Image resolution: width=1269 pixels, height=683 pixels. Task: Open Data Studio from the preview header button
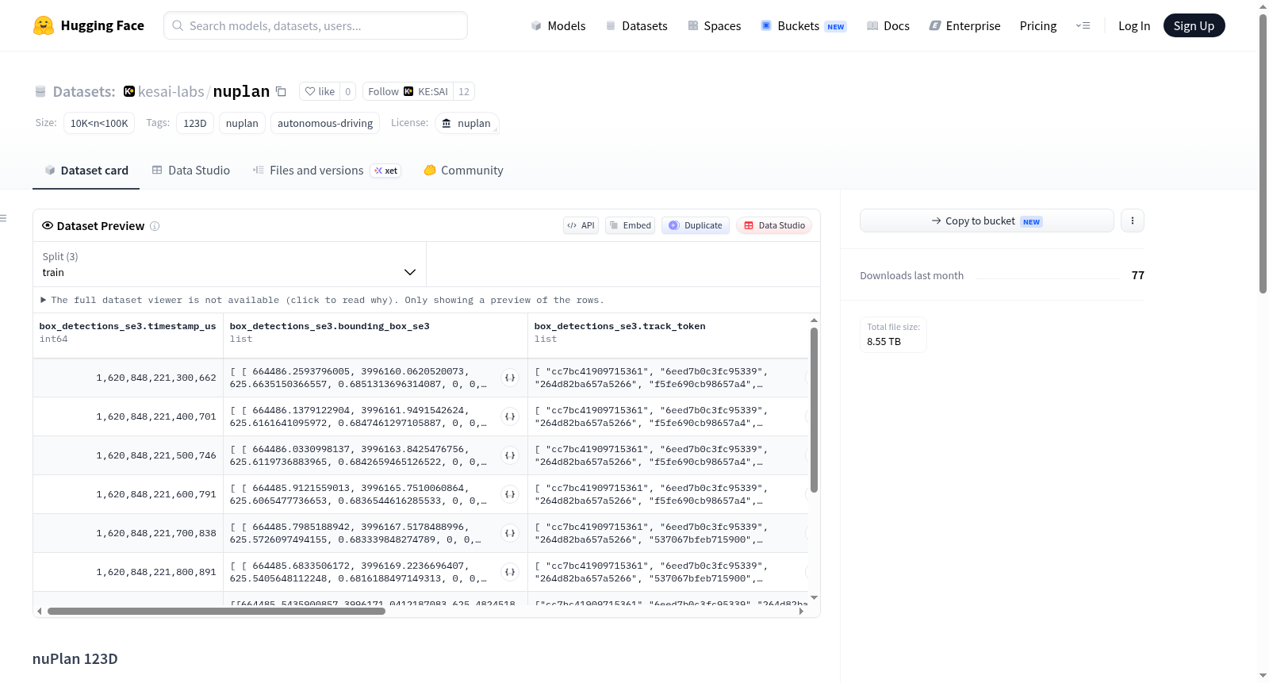[x=774, y=225]
